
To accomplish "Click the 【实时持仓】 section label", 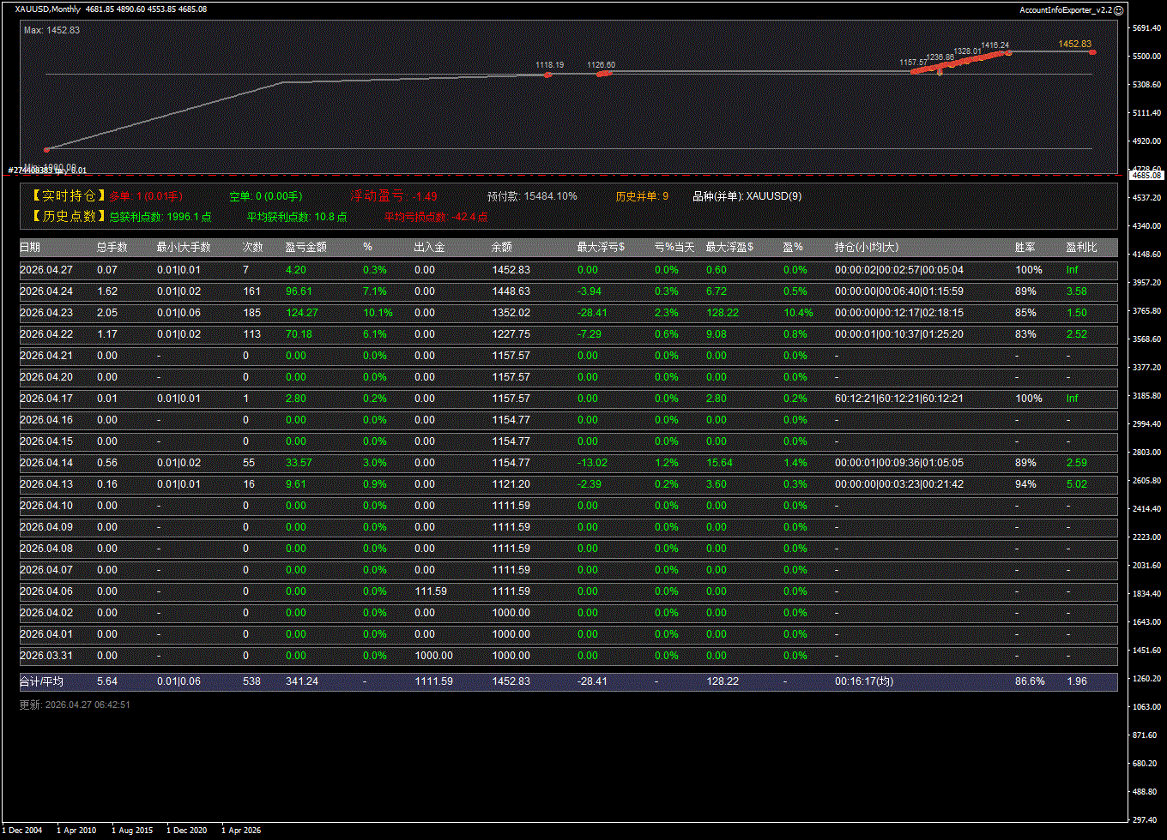I will 68,196.
